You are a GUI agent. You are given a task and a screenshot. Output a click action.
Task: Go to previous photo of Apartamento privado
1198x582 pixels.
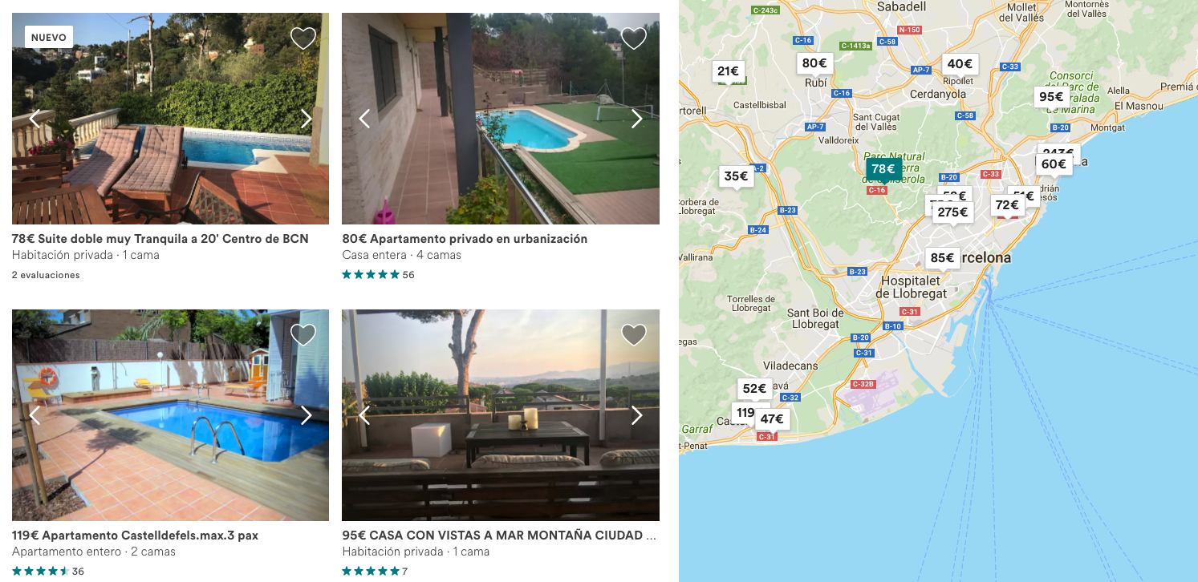pyautogui.click(x=364, y=119)
